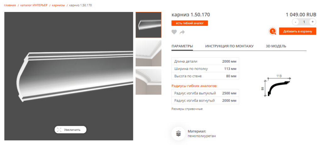This screenshot has width=322, height=145.
Task: Open каталог ИНТЕРЬЕР breadcrumb link
Action: coord(34,5)
